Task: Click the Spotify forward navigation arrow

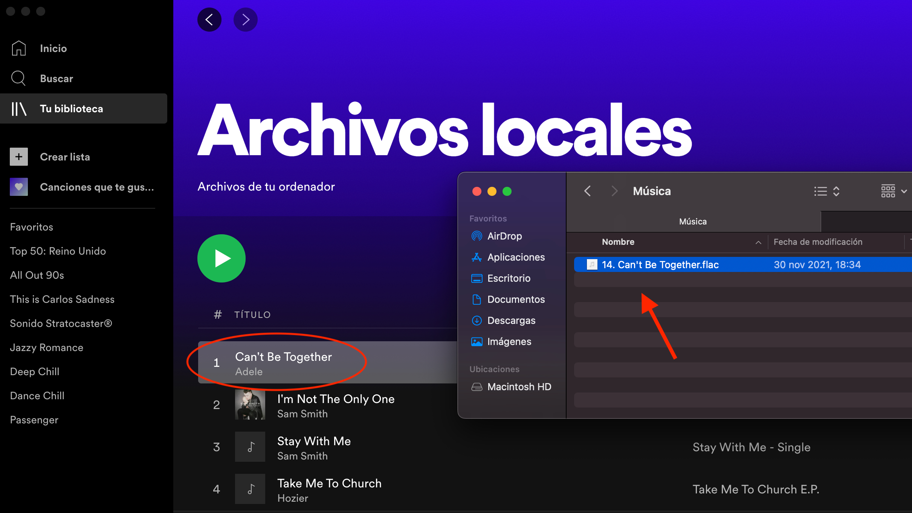Action: pos(246,20)
